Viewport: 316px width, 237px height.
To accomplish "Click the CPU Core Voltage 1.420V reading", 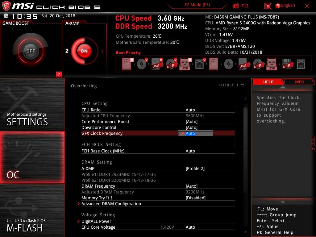I will pyautogui.click(x=167, y=227).
